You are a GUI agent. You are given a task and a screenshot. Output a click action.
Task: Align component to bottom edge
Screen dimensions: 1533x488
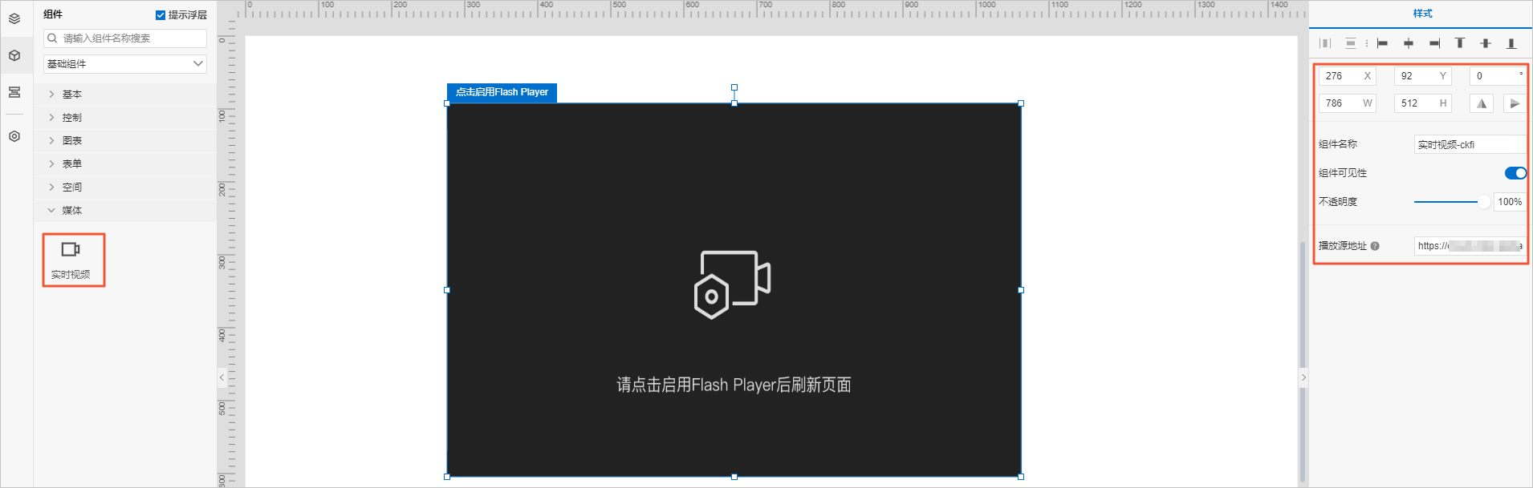(1511, 43)
